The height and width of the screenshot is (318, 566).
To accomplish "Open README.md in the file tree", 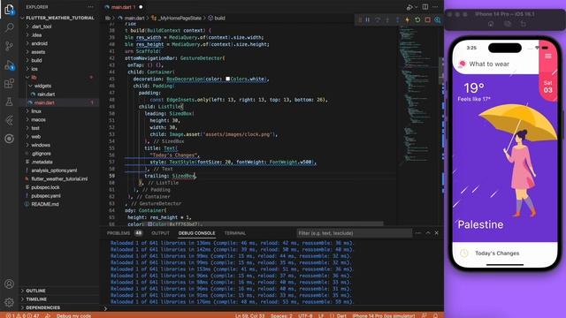I will click(45, 204).
